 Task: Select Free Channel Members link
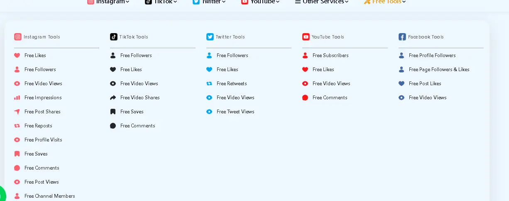(50, 196)
